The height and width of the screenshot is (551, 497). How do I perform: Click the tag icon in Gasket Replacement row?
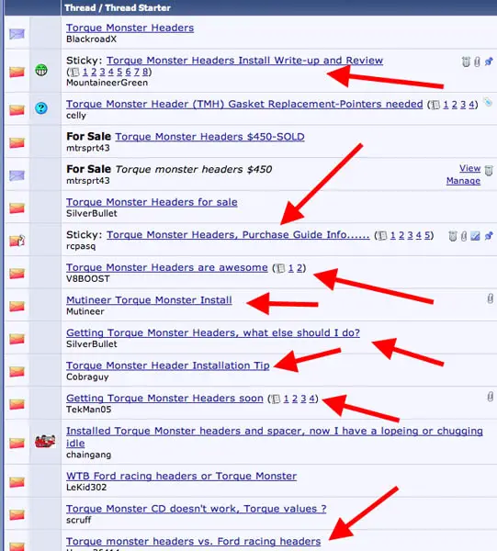pos(488,102)
